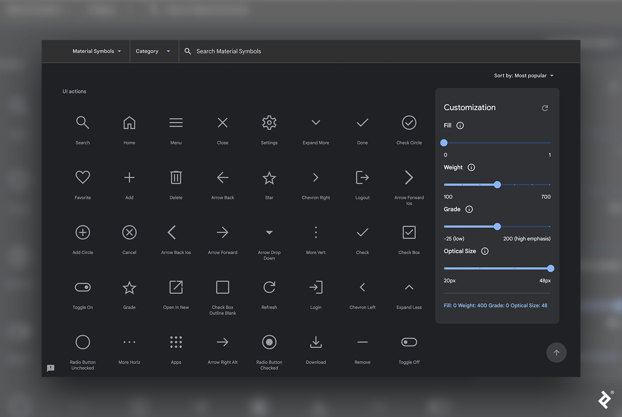Reset customization settings via refresh button

tap(545, 108)
